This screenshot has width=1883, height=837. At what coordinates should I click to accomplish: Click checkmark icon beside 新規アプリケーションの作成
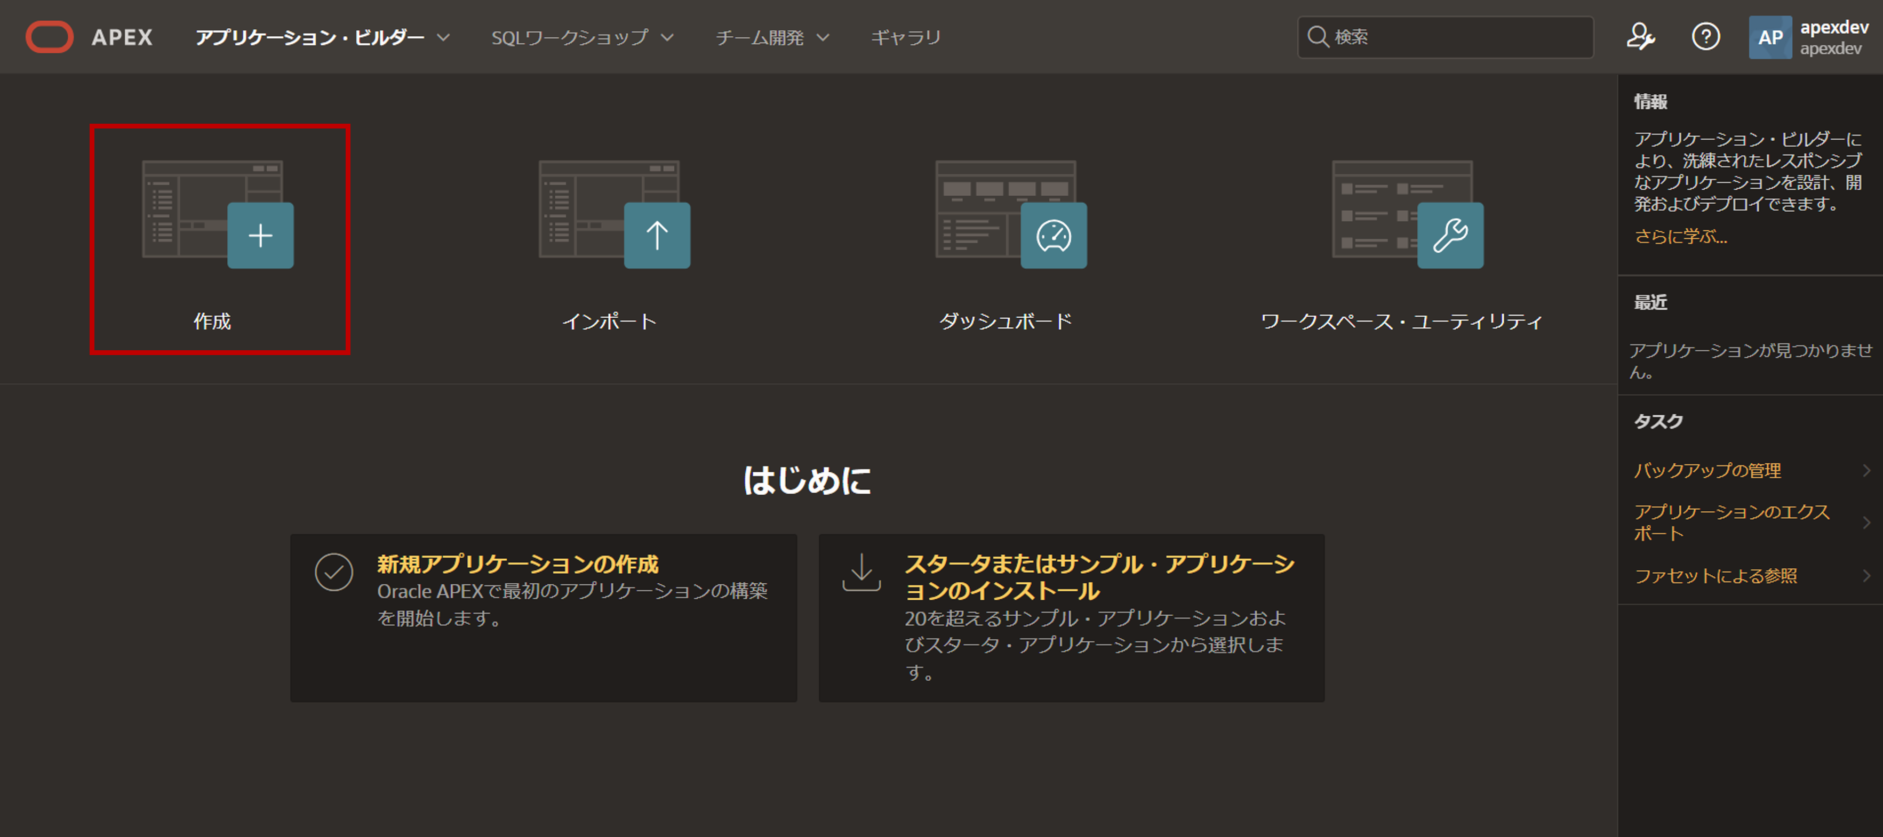[x=334, y=572]
